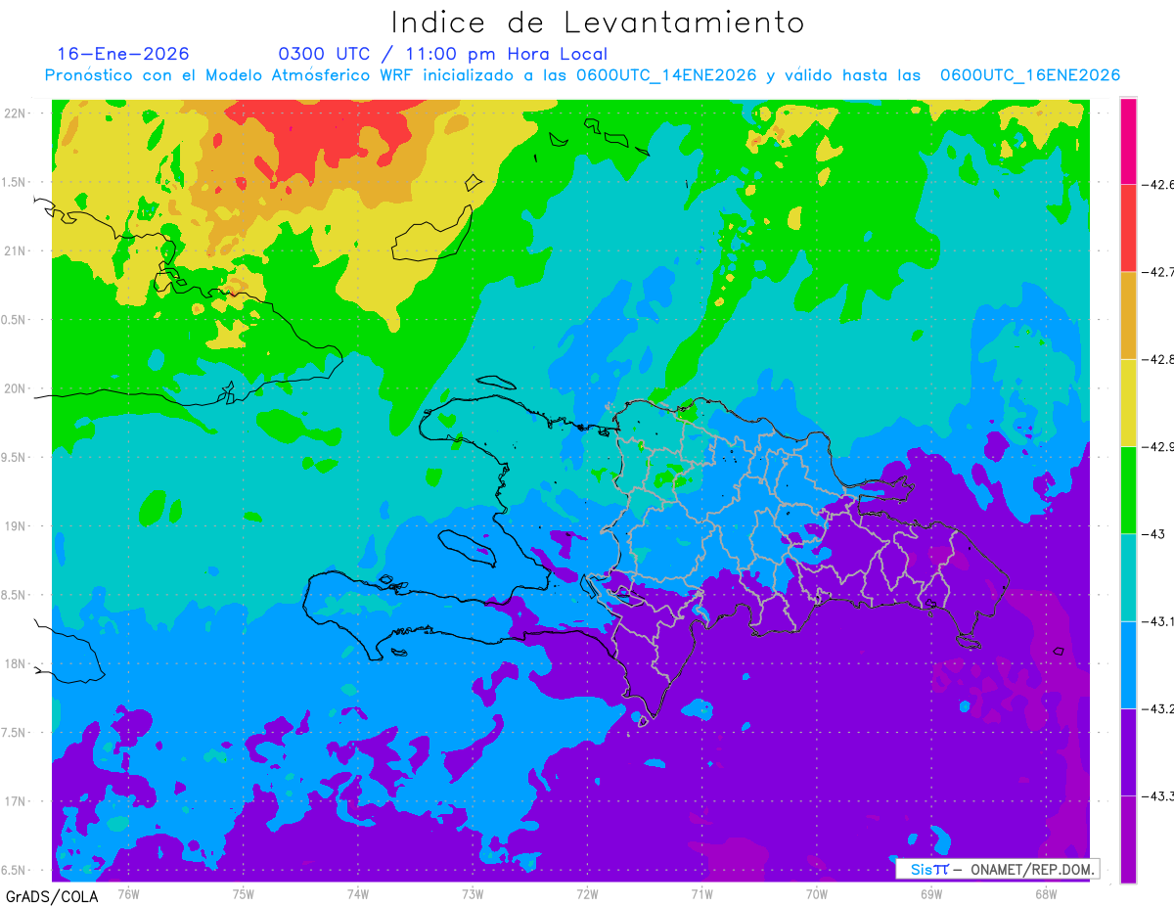Select the date text '16-Ene-2026'
The width and height of the screenshot is (1174, 907).
point(123,54)
